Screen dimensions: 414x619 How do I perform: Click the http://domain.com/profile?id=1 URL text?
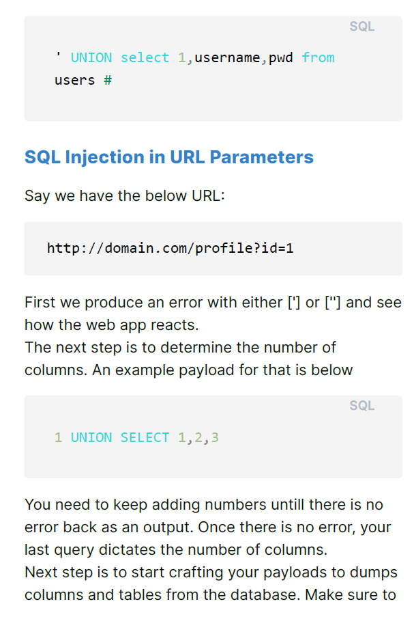tap(170, 247)
